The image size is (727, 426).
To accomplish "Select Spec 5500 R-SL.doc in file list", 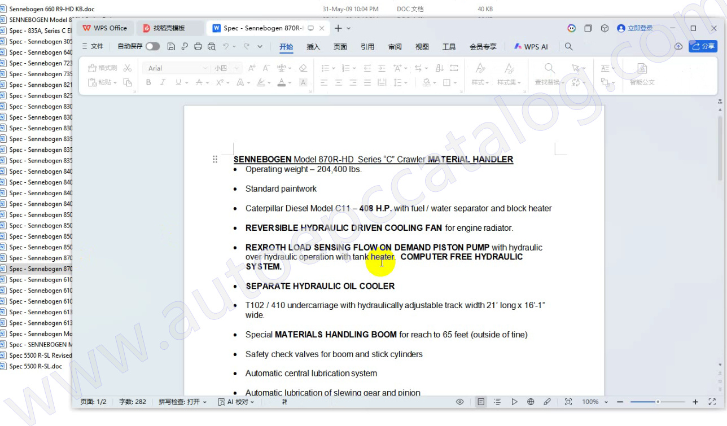I will 36,366.
